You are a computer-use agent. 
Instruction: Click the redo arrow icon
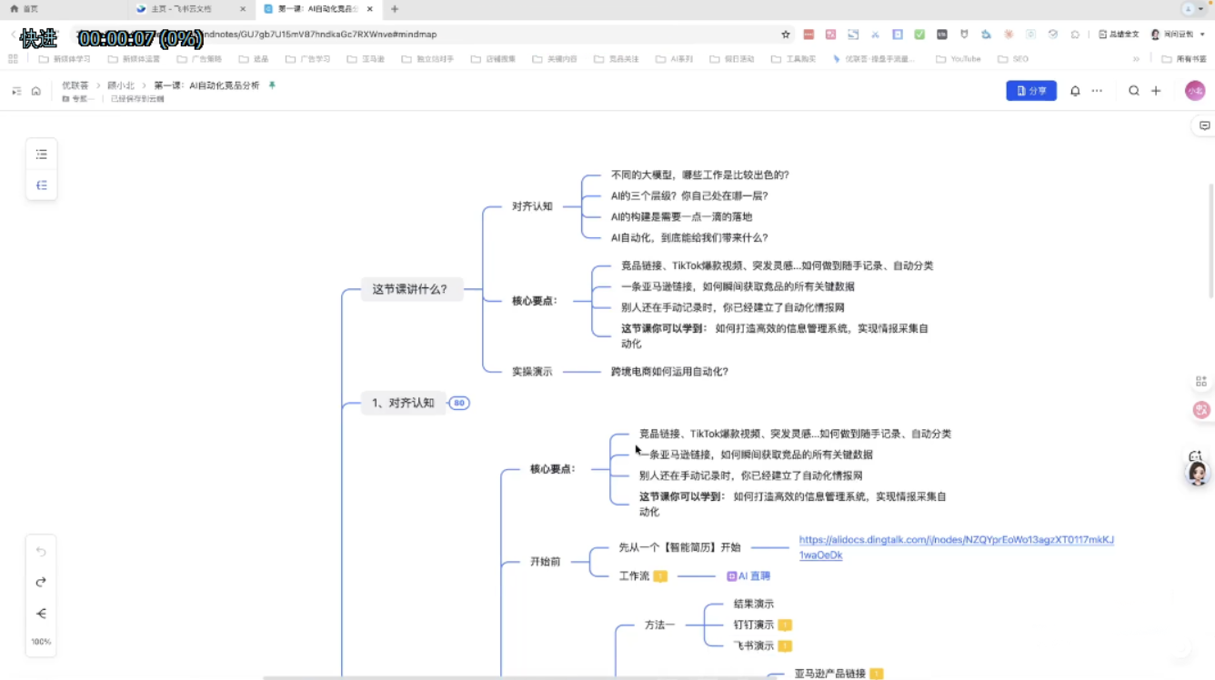point(41,583)
